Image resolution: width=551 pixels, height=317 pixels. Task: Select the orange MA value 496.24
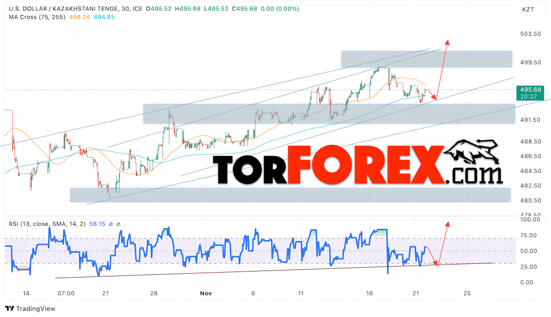[x=79, y=17]
